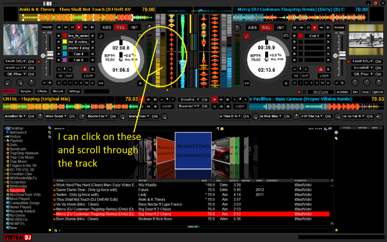
Task: Switch to the Record tab
Action: [x=58, y=91]
